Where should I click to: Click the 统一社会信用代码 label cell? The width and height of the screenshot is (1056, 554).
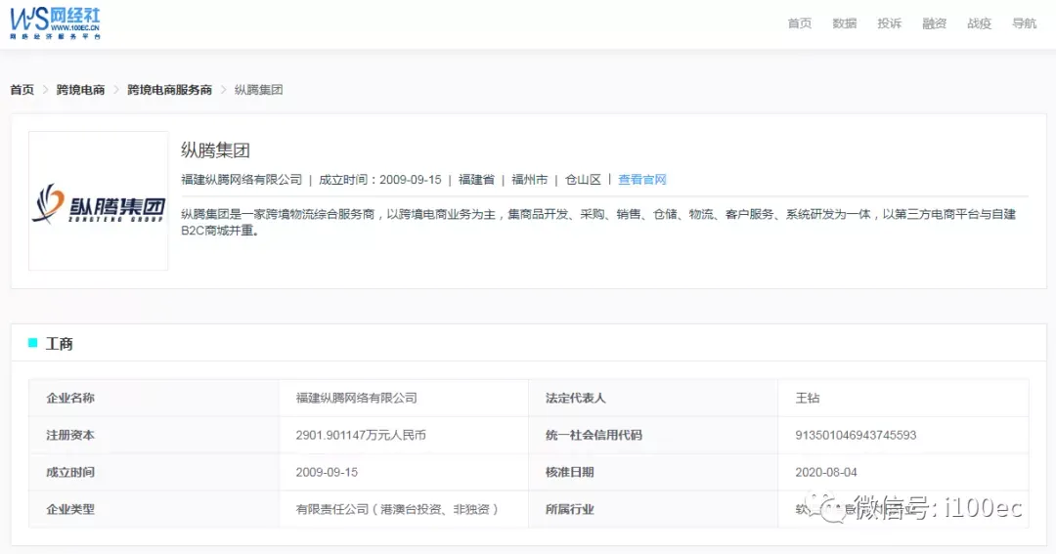coord(653,435)
